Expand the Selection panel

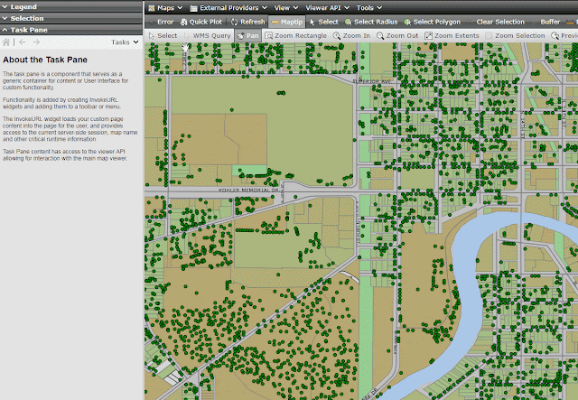click(71, 18)
